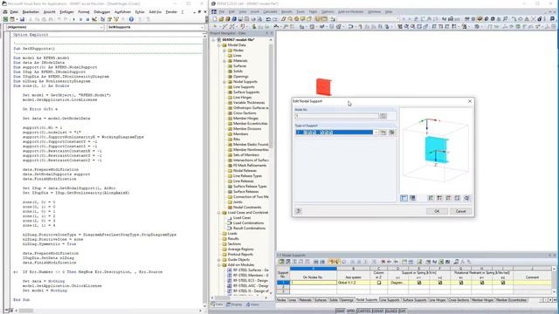Toggle the φX restraint checkbox in row 1
The image size is (559, 314).
click(x=461, y=283)
